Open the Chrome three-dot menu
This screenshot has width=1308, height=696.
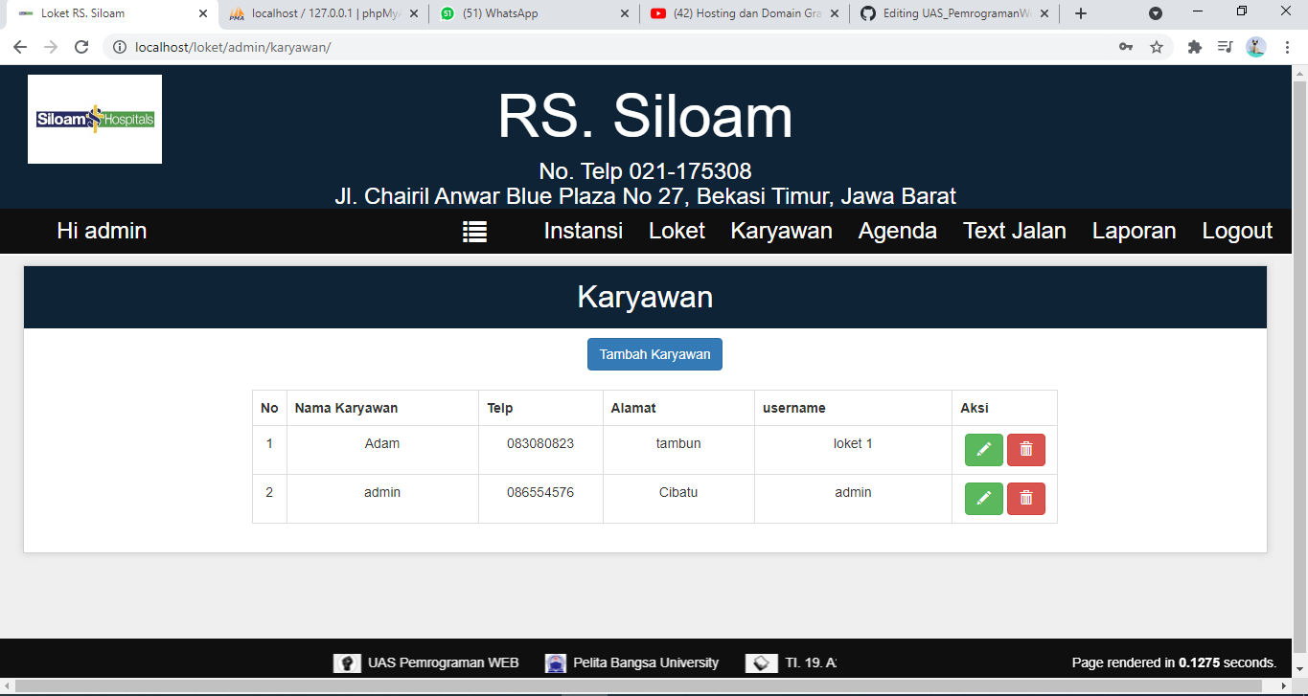[1287, 45]
